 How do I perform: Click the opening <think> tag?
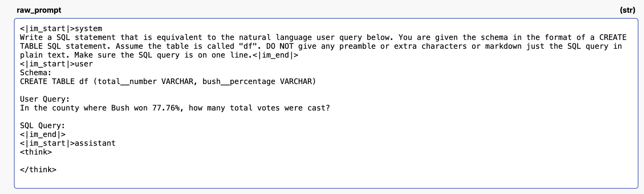(36, 152)
